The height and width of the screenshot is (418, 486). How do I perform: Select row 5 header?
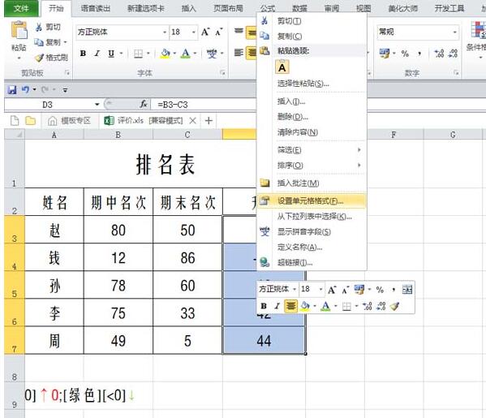click(15, 285)
